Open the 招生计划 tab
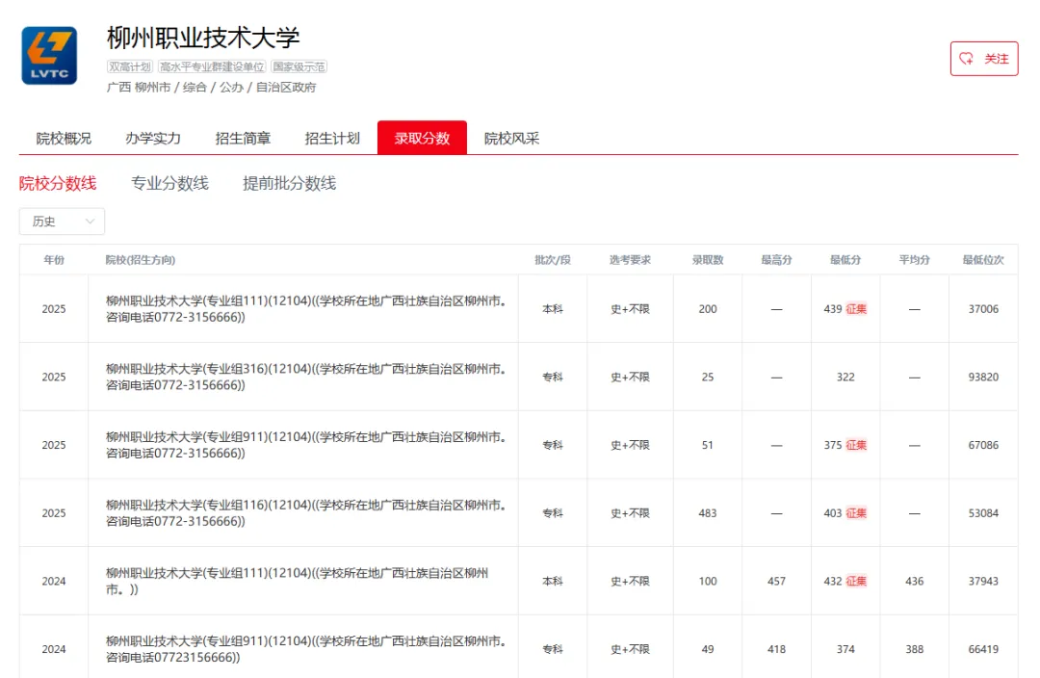 [x=332, y=138]
